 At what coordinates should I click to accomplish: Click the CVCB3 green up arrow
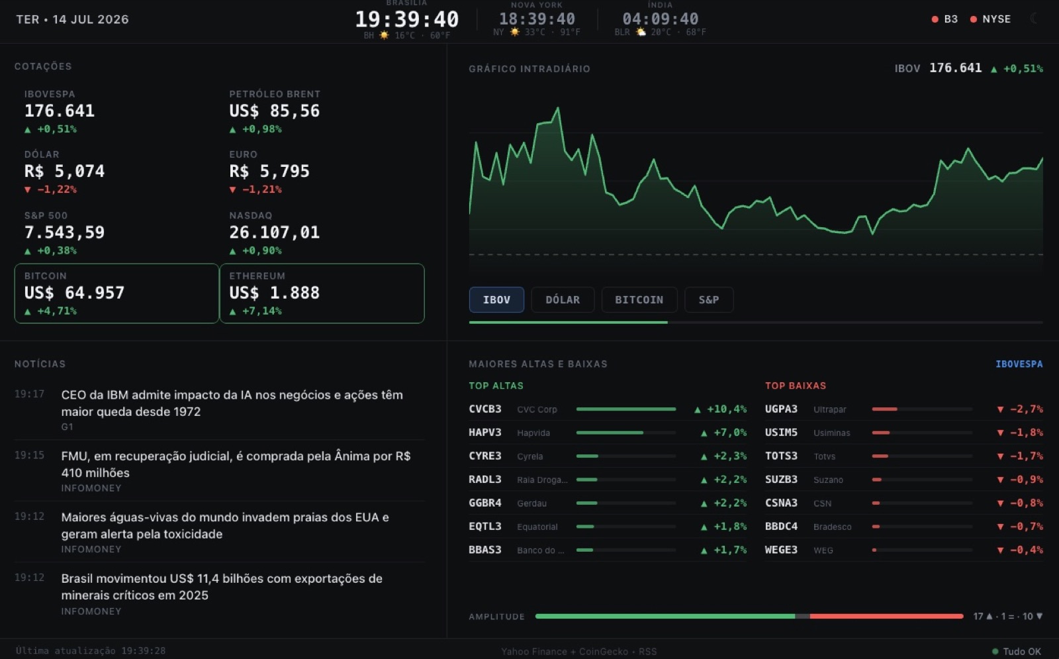pyautogui.click(x=698, y=410)
